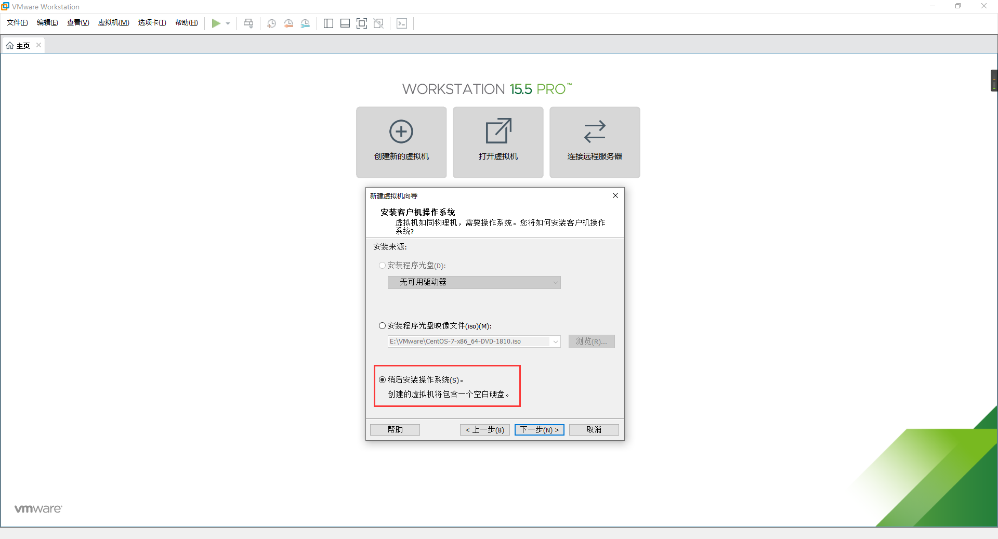The image size is (998, 539).
Task: Click the unity mode toolbar icon
Action: [x=378, y=23]
